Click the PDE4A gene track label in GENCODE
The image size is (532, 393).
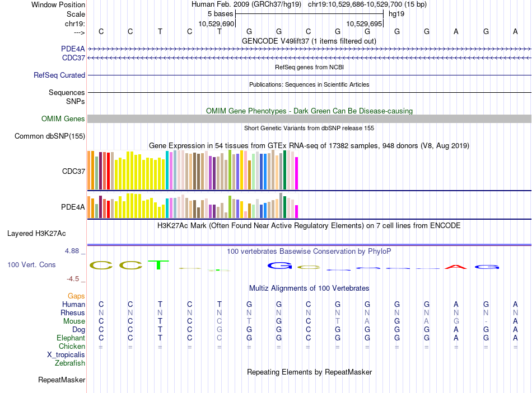tap(73, 49)
